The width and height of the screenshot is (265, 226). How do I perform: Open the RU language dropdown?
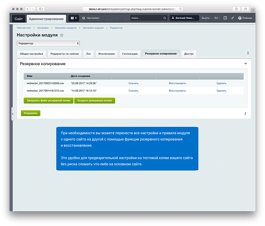217,18
